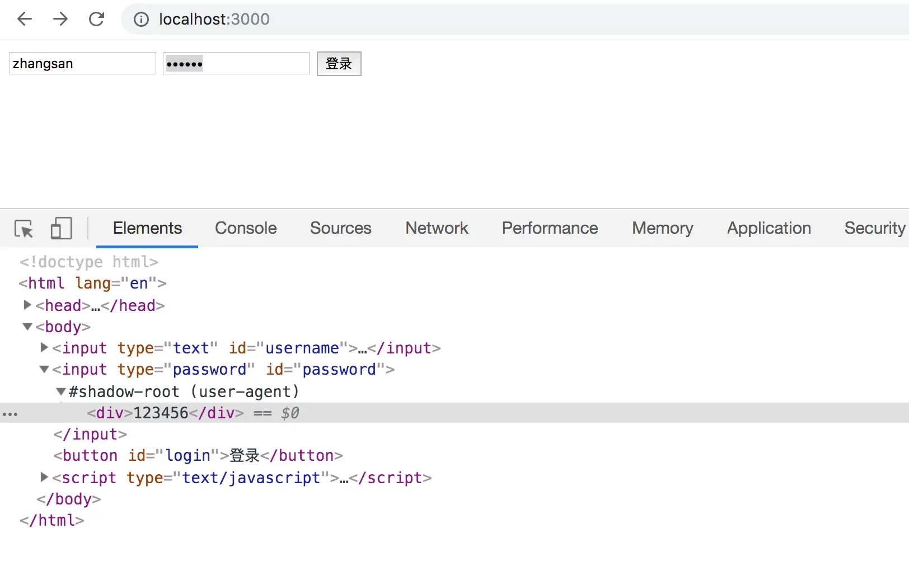Image resolution: width=909 pixels, height=576 pixels.
Task: Expand the script element node
Action: (x=44, y=477)
